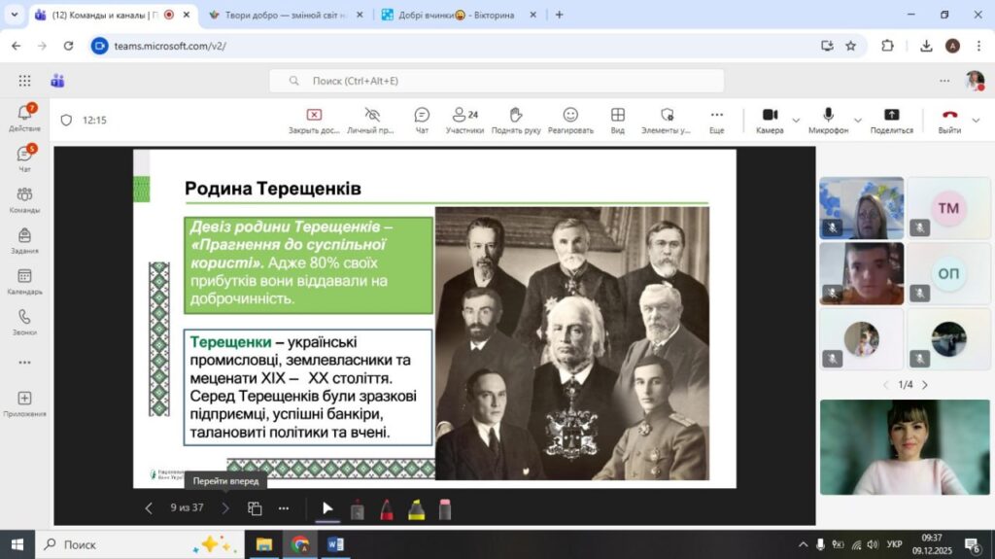Click the Share screen button
995x559 pixels.
tap(891, 120)
